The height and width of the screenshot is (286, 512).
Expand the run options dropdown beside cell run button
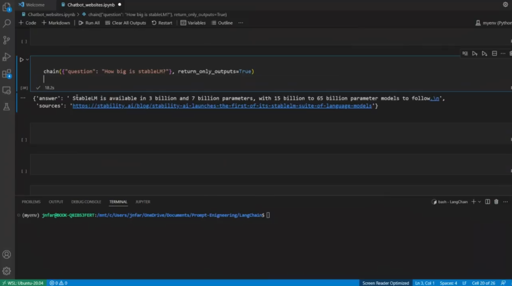(x=27, y=59)
